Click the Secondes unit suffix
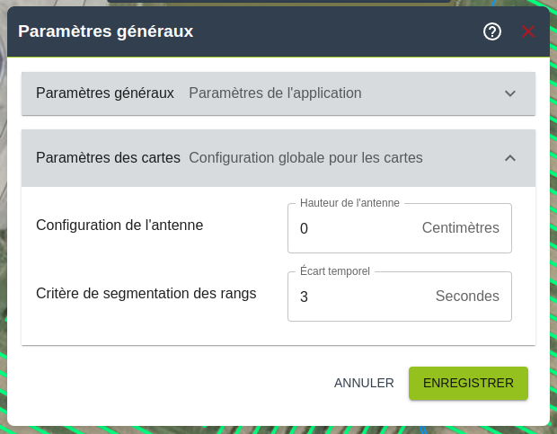 tap(467, 297)
